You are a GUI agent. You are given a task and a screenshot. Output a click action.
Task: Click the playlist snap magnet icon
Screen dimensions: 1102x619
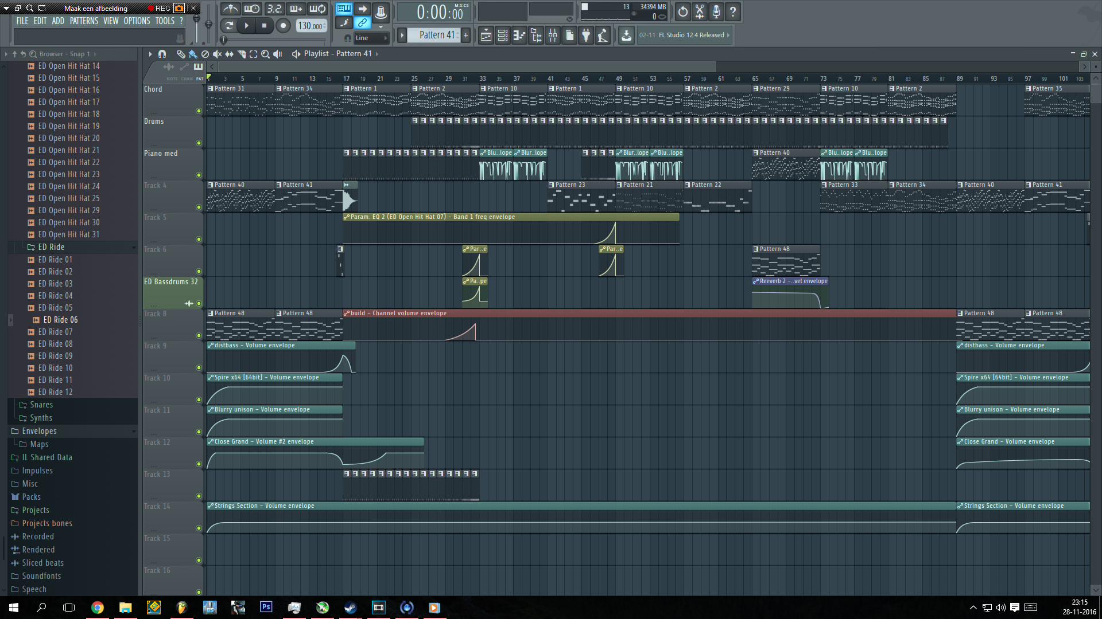[x=162, y=54]
